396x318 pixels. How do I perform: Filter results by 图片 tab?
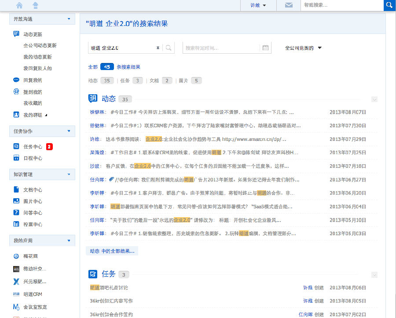190,81
